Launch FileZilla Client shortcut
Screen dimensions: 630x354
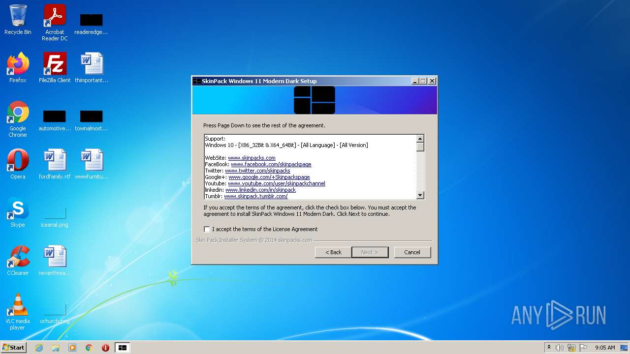(x=55, y=68)
